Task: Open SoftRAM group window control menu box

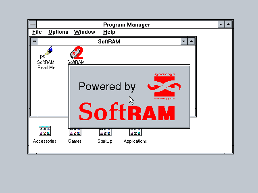Action: tap(34, 41)
